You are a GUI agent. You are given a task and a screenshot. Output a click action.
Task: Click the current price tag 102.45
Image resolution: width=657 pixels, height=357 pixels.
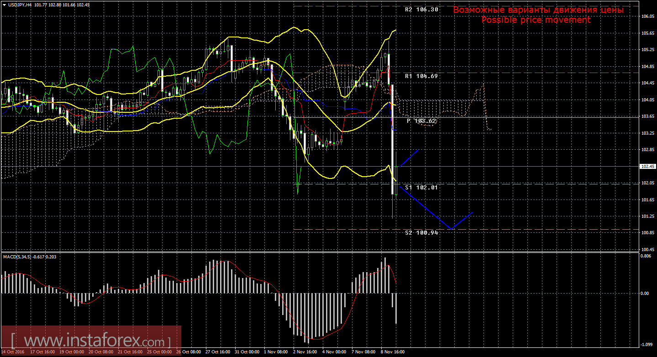646,167
